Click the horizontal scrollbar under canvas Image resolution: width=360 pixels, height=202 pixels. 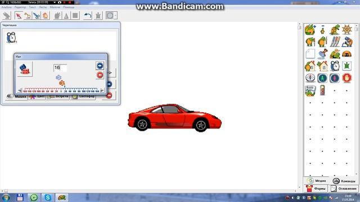(149, 191)
